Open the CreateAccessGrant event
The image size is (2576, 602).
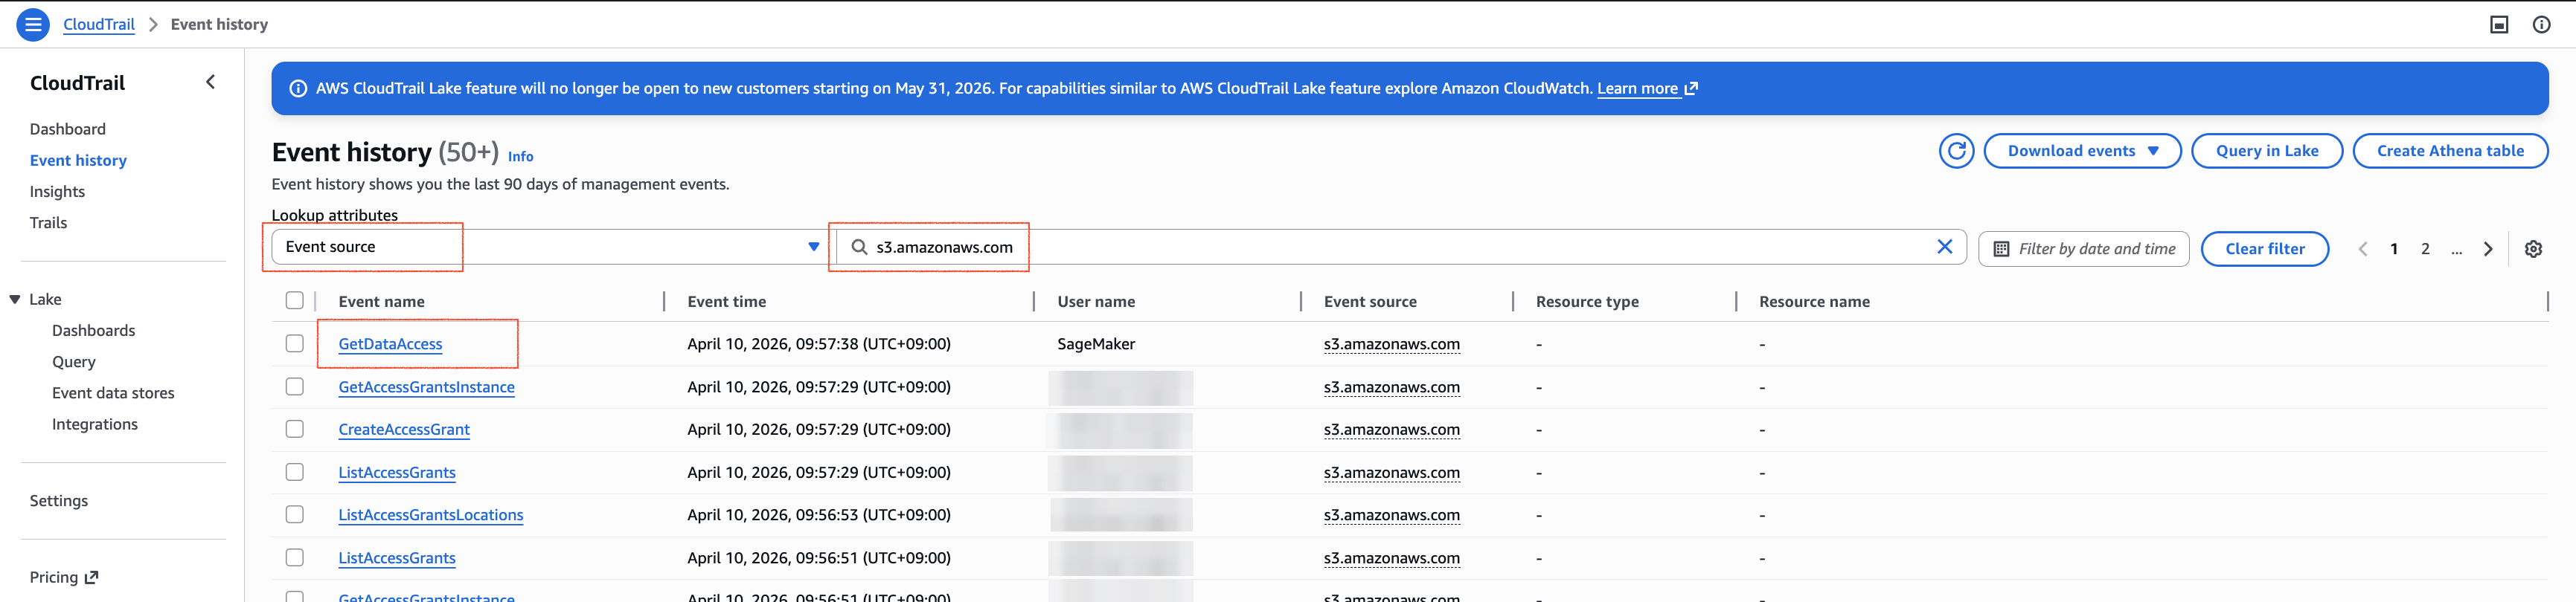[404, 430]
